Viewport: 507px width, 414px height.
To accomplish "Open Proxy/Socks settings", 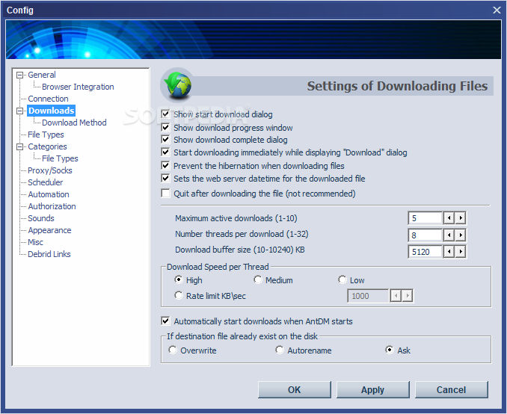I will click(50, 170).
